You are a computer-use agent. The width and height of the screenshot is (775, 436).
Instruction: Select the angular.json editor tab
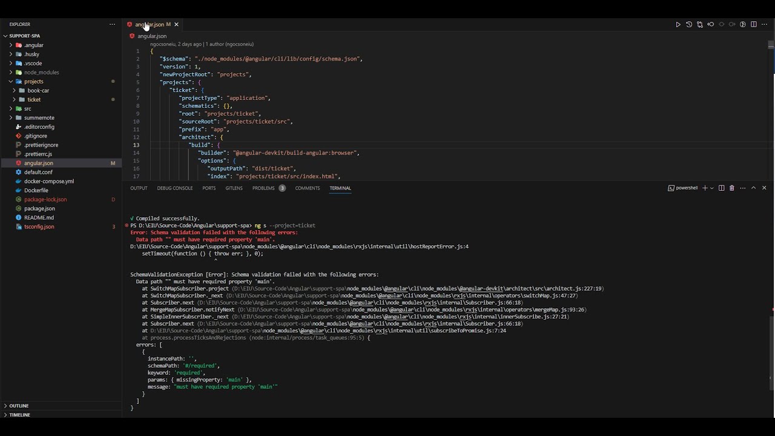click(x=153, y=24)
